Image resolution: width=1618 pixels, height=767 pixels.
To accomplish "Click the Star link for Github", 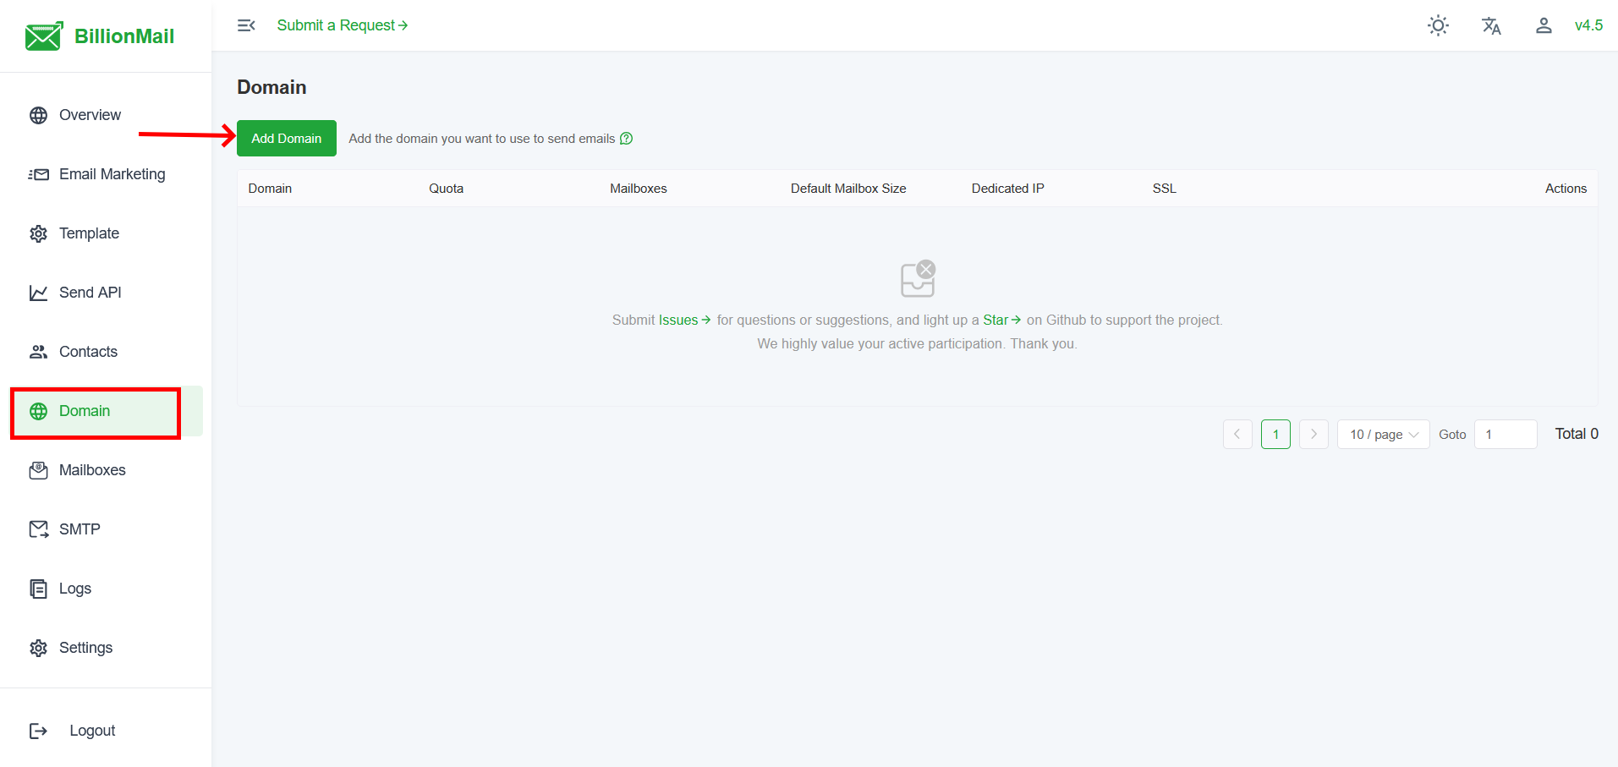I will tap(1001, 320).
